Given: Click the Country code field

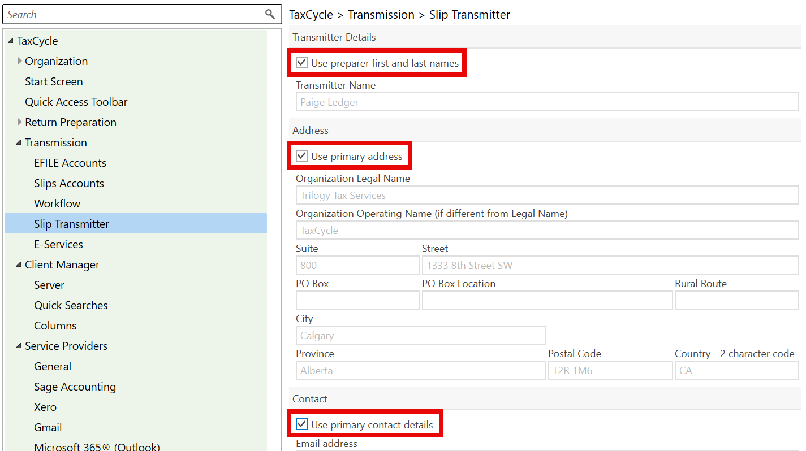Looking at the screenshot, I should pyautogui.click(x=736, y=371).
